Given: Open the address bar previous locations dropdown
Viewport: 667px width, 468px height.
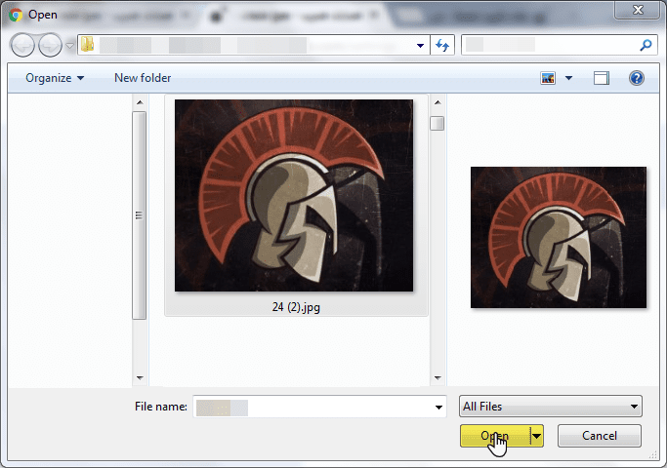Looking at the screenshot, I should pyautogui.click(x=421, y=45).
